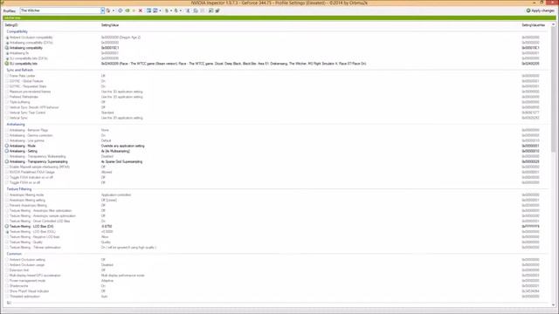
Task: Click the last toolbar tool icon after bit editor
Action: pyautogui.click(x=217, y=10)
